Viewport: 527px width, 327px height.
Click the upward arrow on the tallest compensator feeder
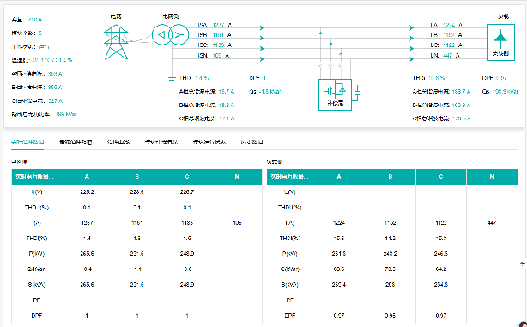point(321,33)
